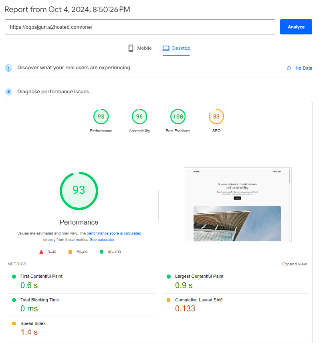Open the 83 SEO score gauge
Screen dimensions: 321x343
(216, 116)
